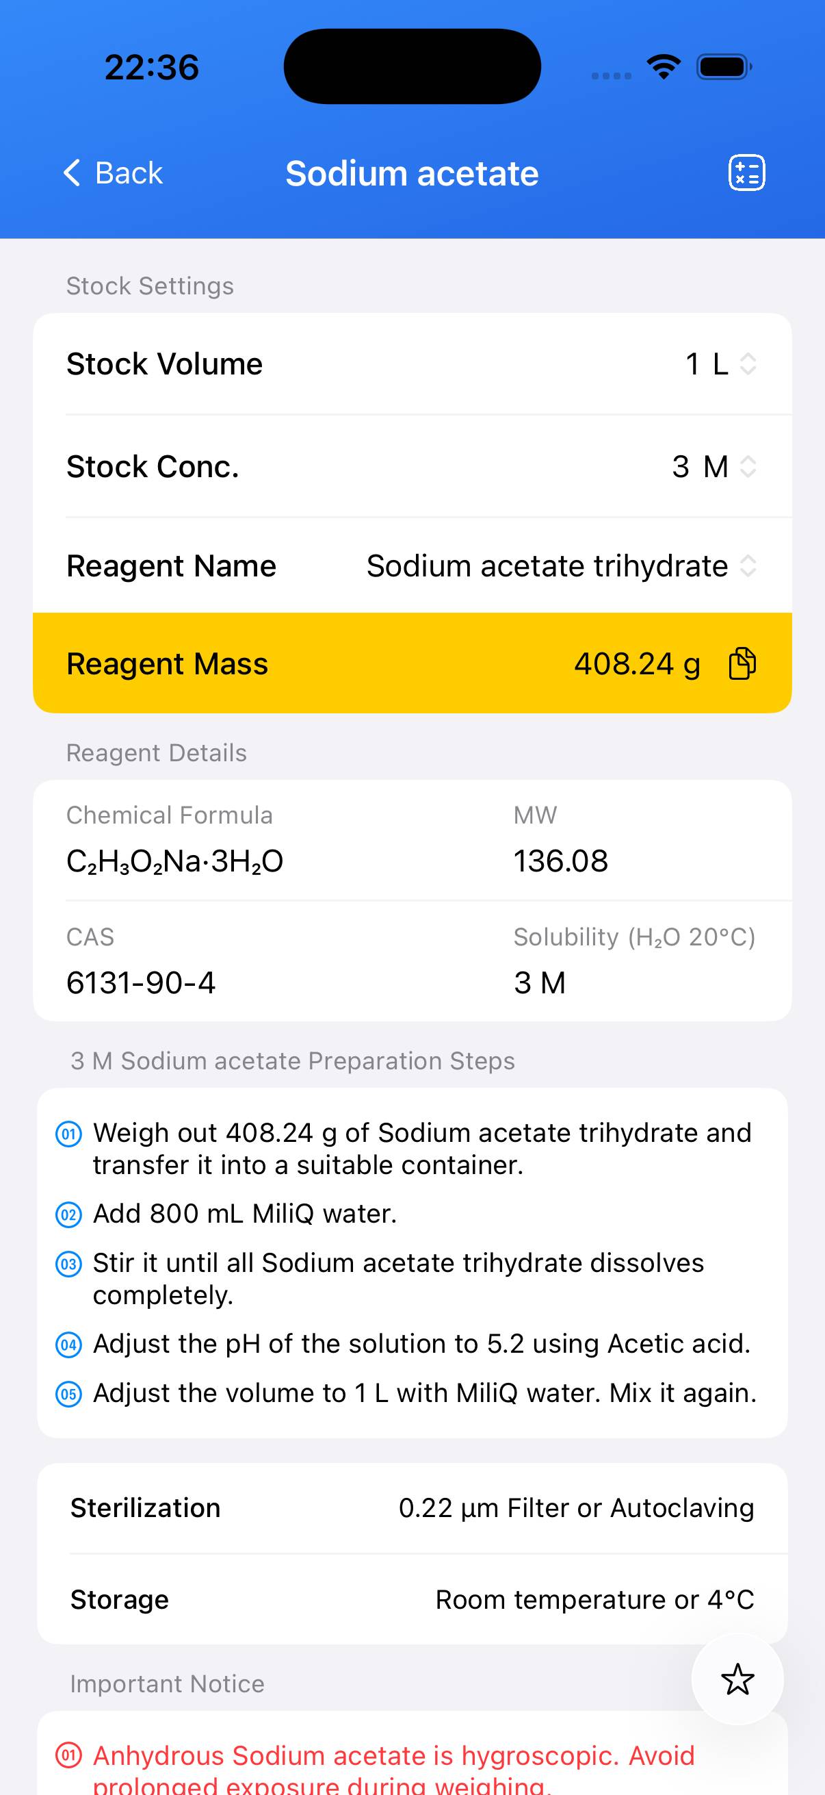The height and width of the screenshot is (1795, 825).
Task: Tap the Storage row
Action: coord(412,1600)
